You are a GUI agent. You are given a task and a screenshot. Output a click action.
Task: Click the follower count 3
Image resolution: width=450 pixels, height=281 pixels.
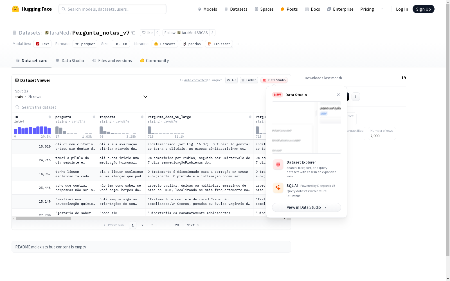212,33
